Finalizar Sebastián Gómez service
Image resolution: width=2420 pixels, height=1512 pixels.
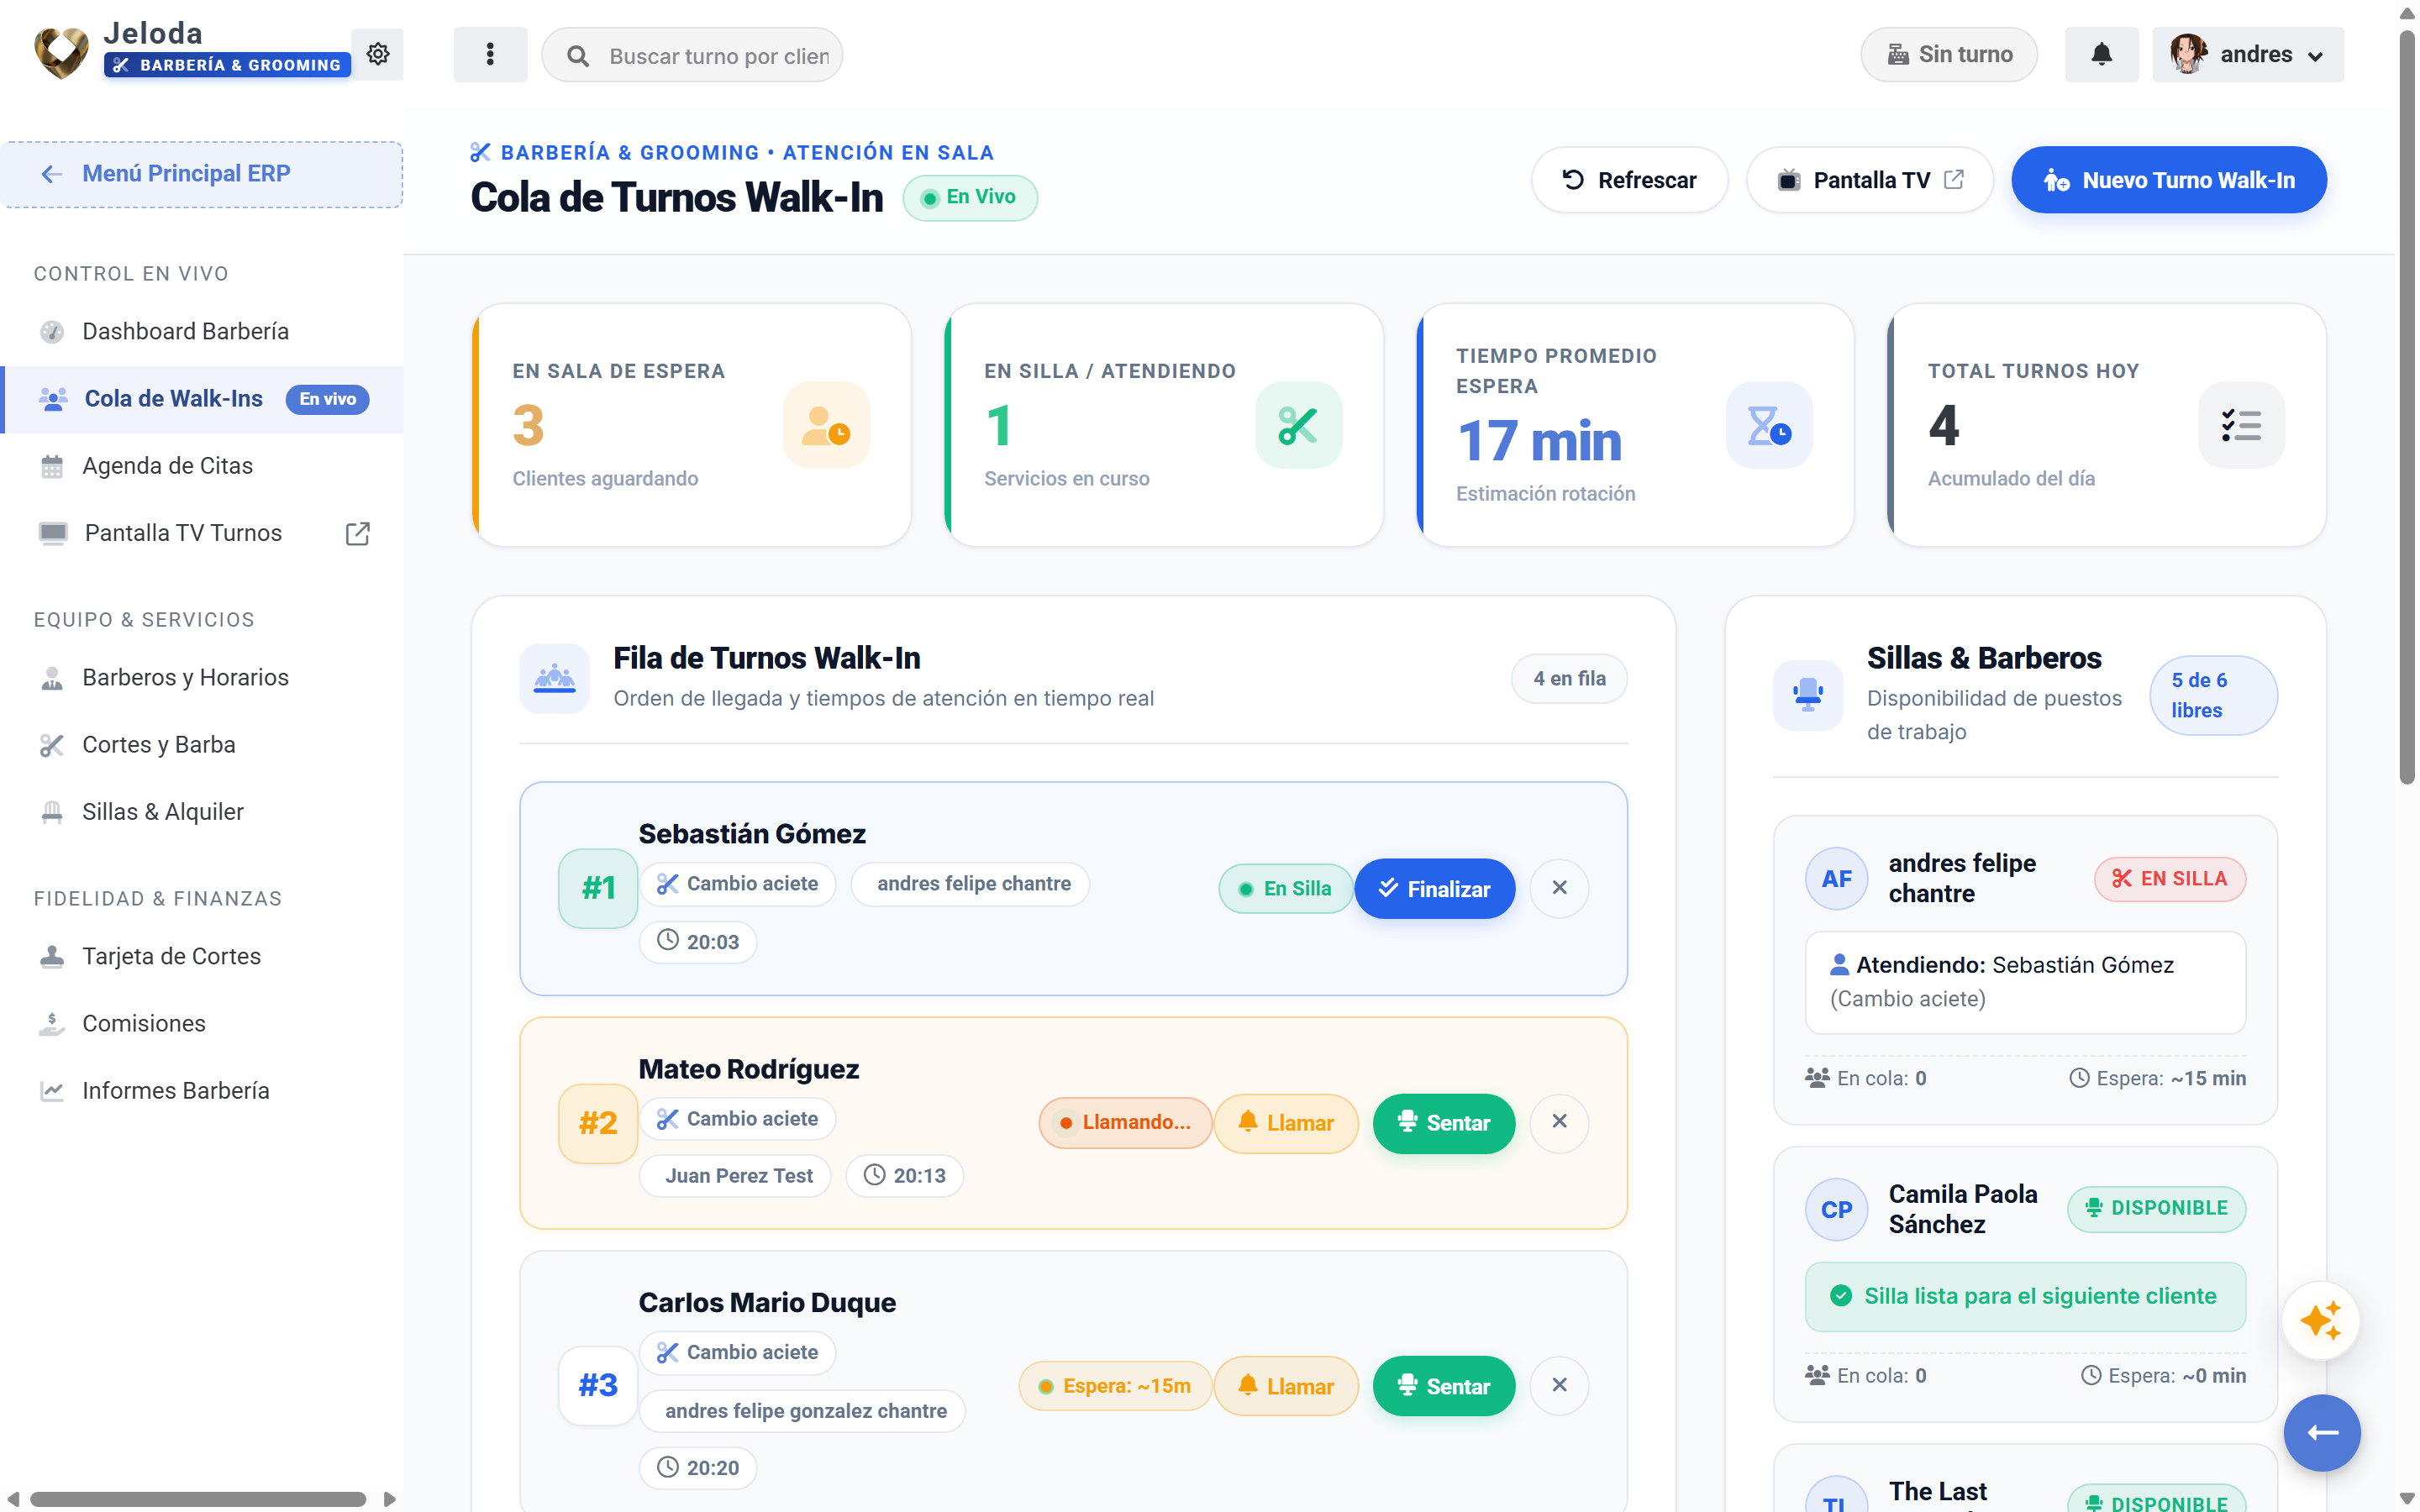pyautogui.click(x=1434, y=888)
